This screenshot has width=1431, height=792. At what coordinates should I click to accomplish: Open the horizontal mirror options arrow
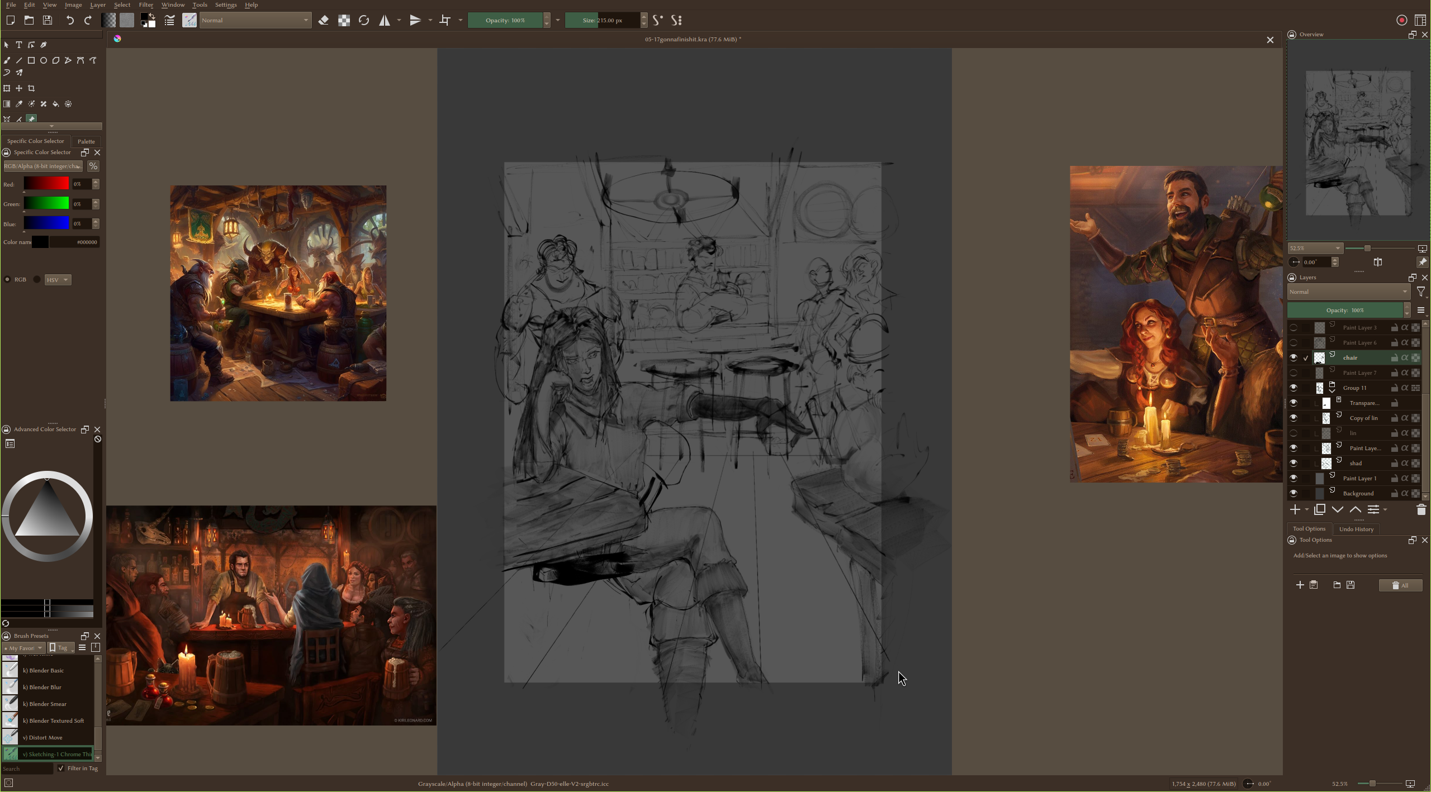coord(399,20)
